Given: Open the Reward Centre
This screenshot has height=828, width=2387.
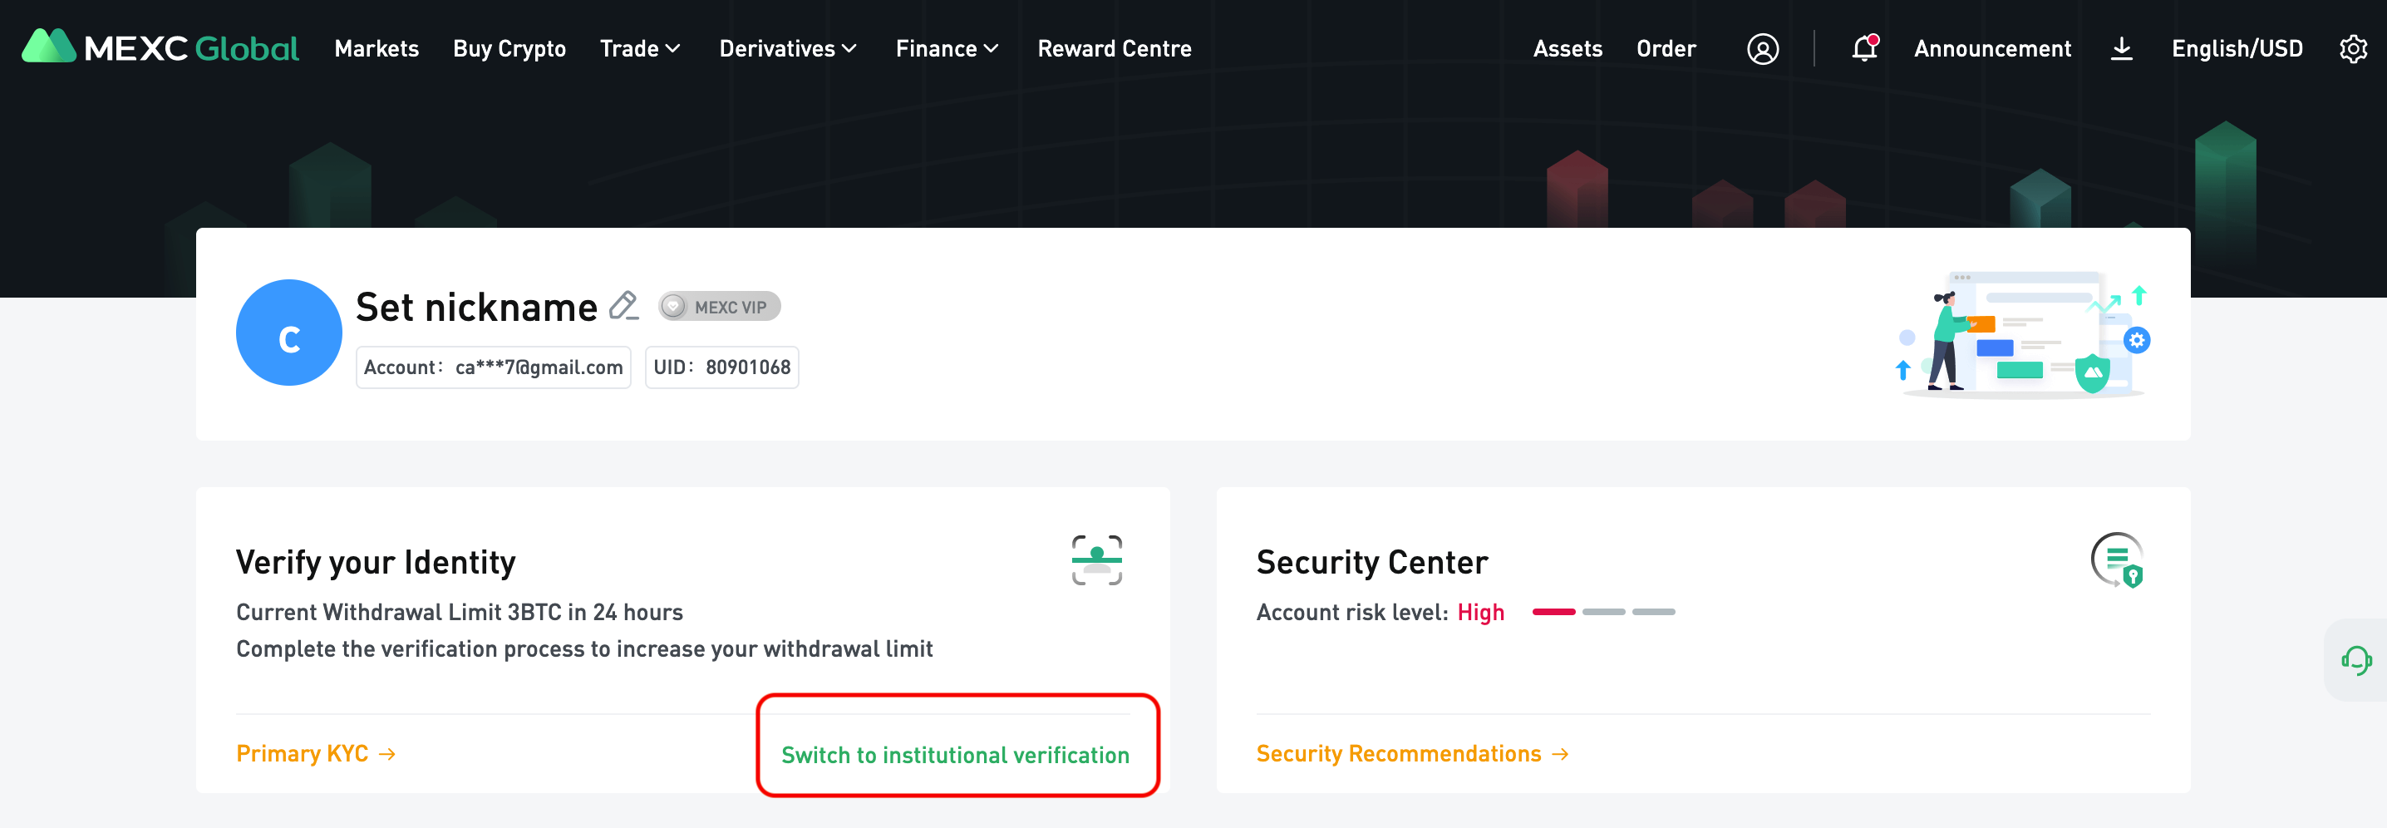Looking at the screenshot, I should coord(1114,48).
